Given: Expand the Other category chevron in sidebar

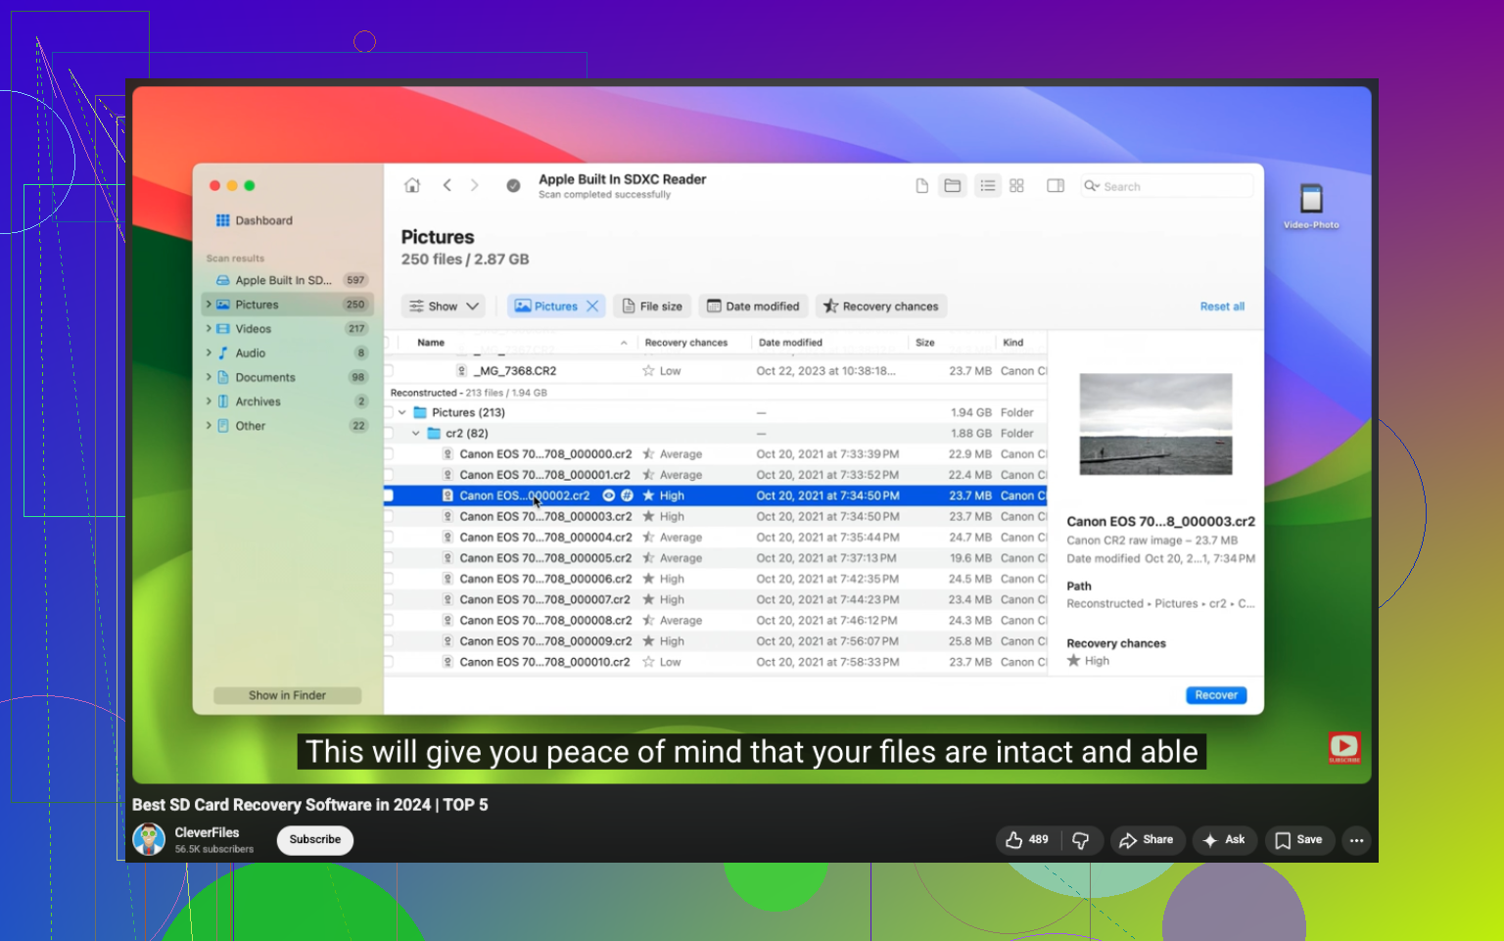Looking at the screenshot, I should pyautogui.click(x=209, y=426).
